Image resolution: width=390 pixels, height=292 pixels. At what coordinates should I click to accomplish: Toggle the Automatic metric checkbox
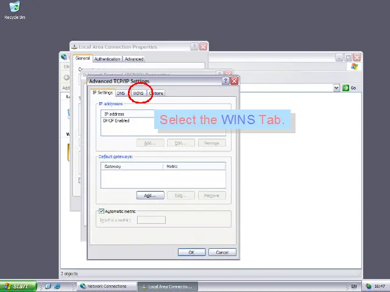(x=102, y=211)
